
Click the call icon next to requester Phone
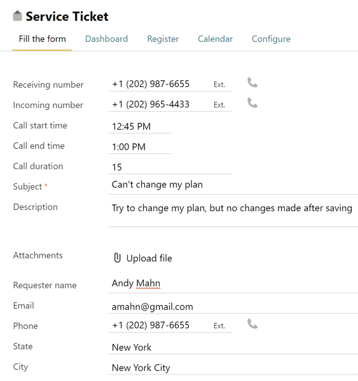[x=252, y=324]
